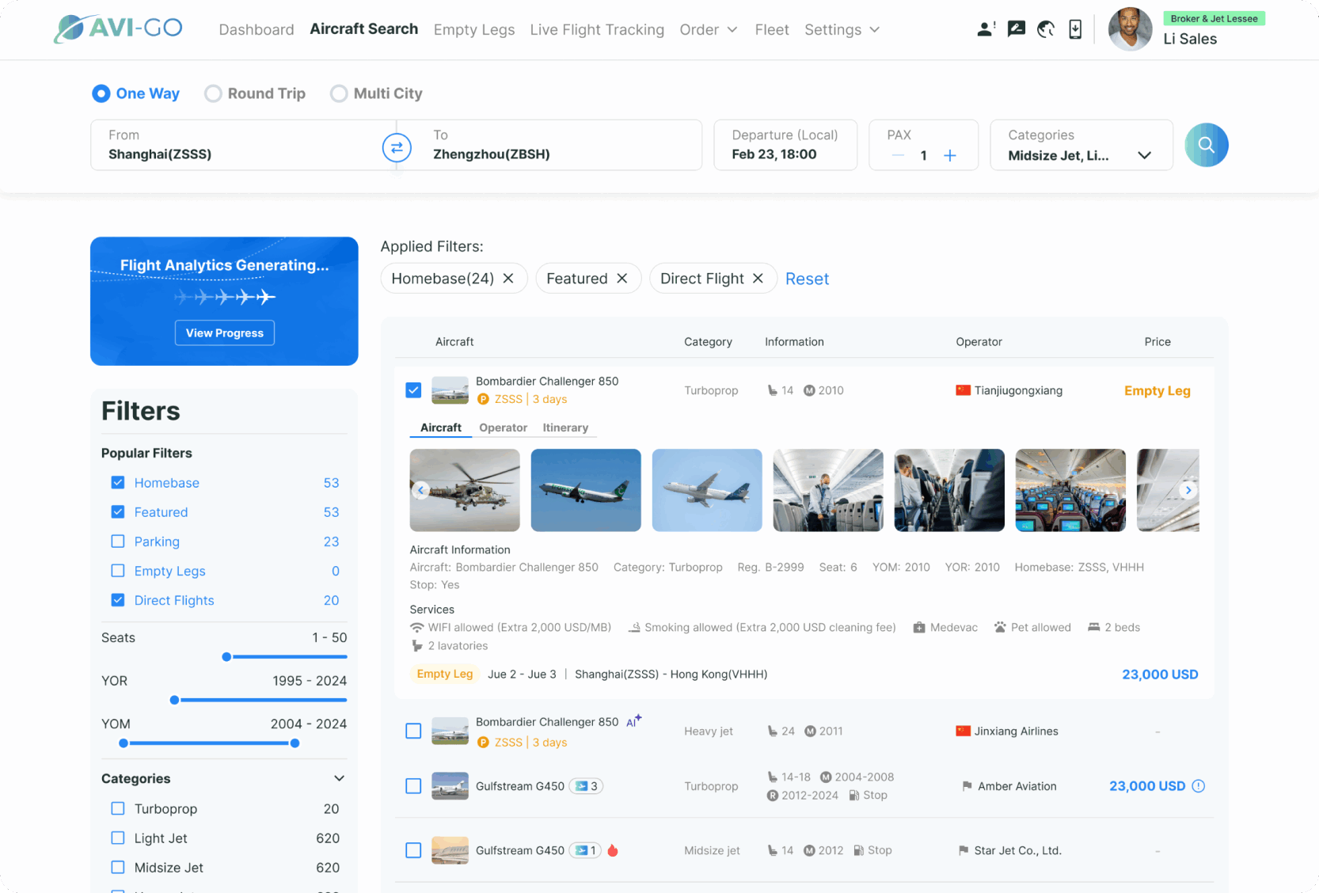The height and width of the screenshot is (893, 1319).
Task: Select Round Trip option
Action: coord(255,93)
